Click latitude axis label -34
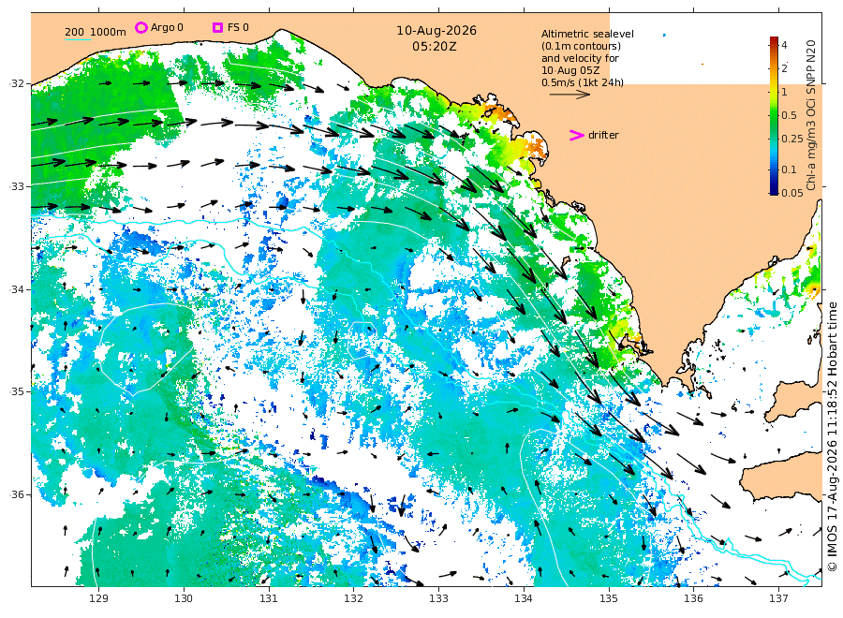Screen dimensions: 843x618 (x=17, y=289)
